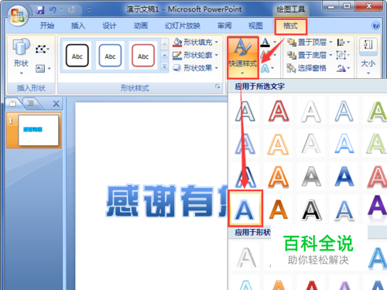Switch to the 设计 tab
This screenshot has width=387, height=290.
point(109,26)
